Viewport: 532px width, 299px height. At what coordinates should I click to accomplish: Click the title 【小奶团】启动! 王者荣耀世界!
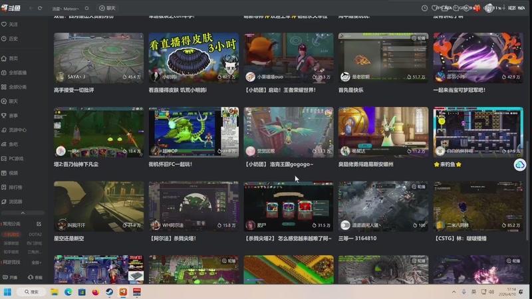tap(279, 90)
